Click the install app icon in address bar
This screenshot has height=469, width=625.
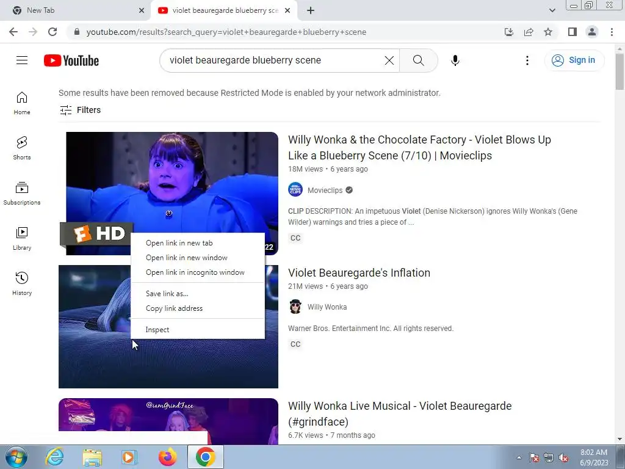(x=508, y=32)
